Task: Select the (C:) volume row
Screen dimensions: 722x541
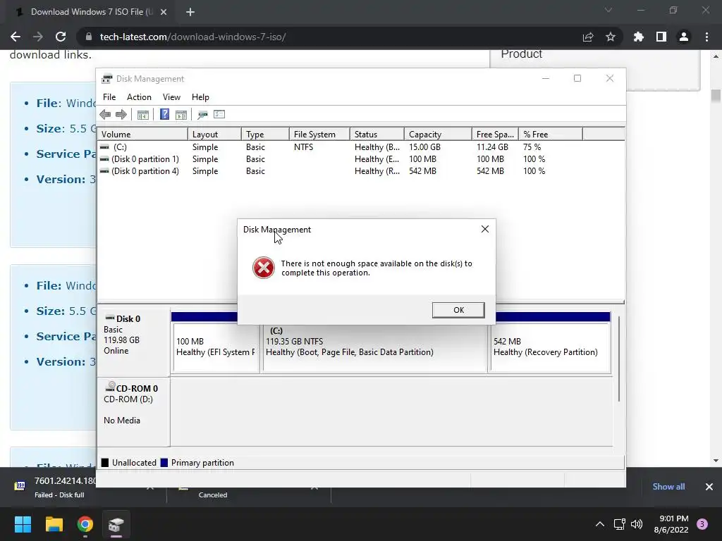Action: [361, 147]
